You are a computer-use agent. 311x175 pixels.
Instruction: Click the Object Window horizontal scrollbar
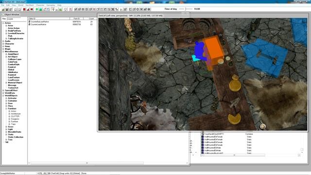click(x=108, y=163)
